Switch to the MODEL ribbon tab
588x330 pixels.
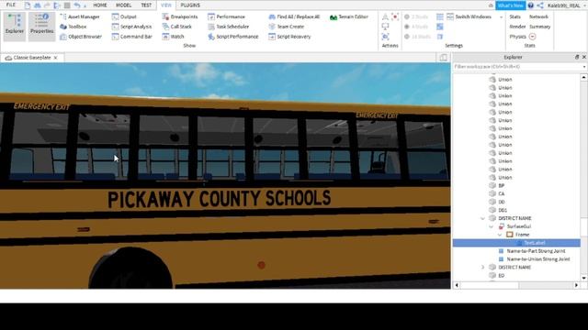(x=123, y=5)
